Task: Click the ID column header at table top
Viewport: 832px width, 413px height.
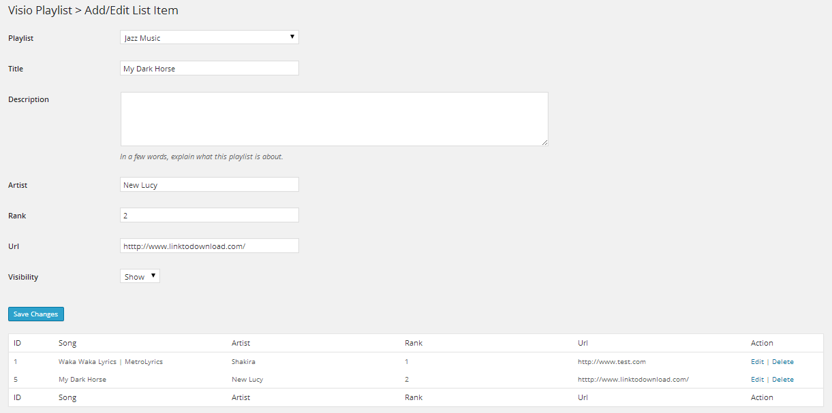Action: coord(18,343)
